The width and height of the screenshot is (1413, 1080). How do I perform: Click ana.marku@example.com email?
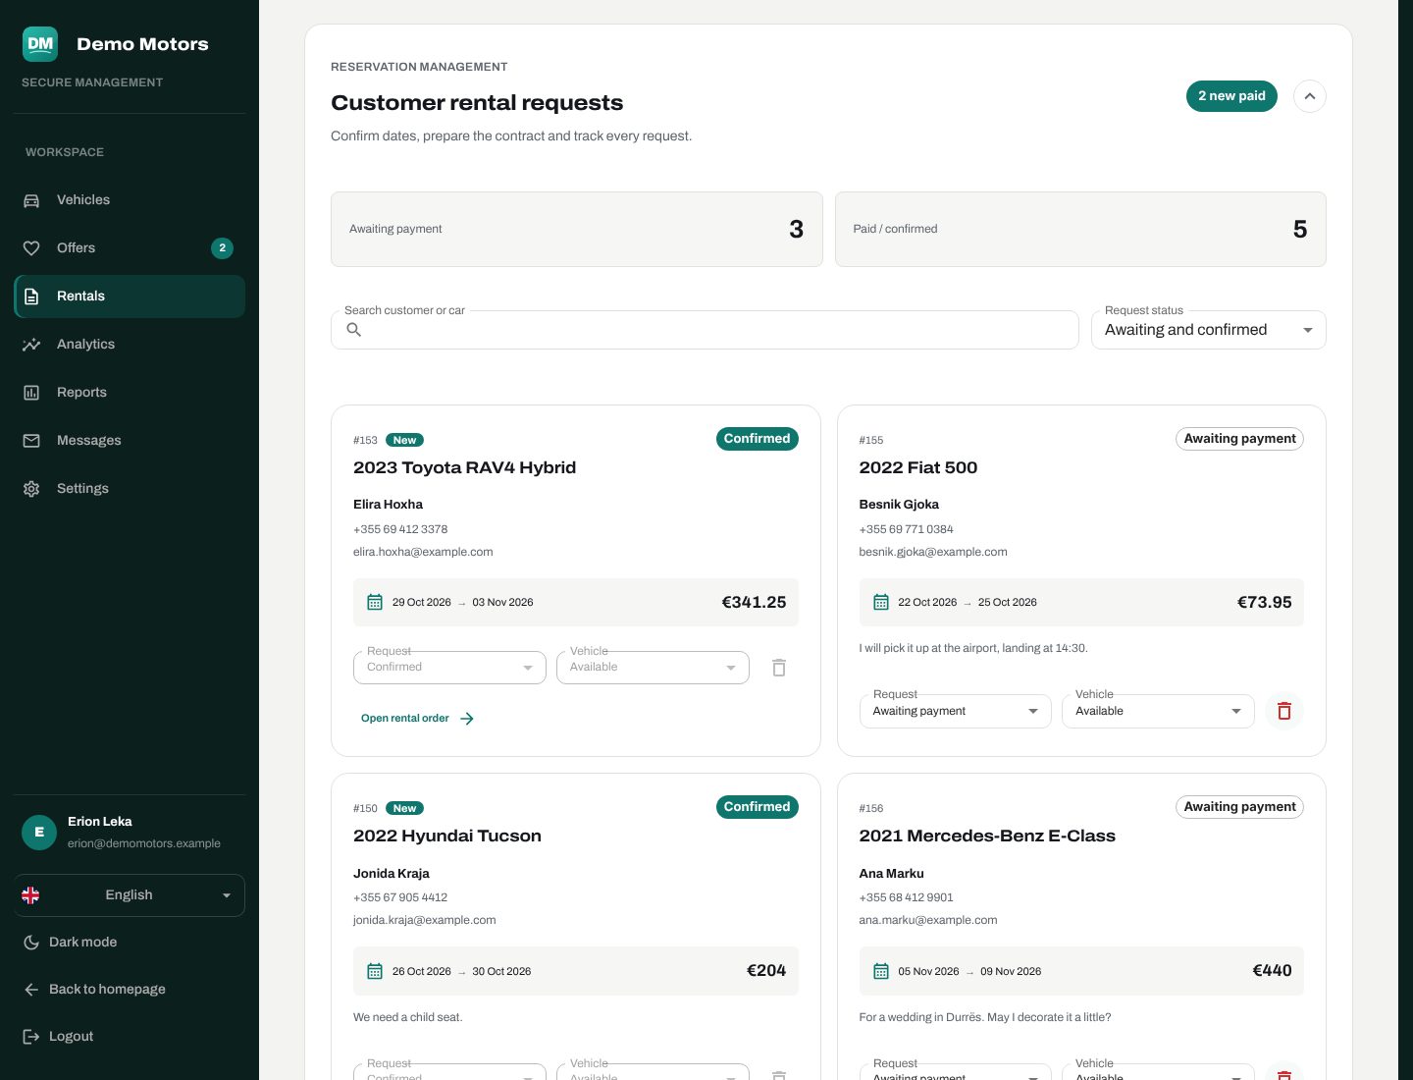click(928, 921)
